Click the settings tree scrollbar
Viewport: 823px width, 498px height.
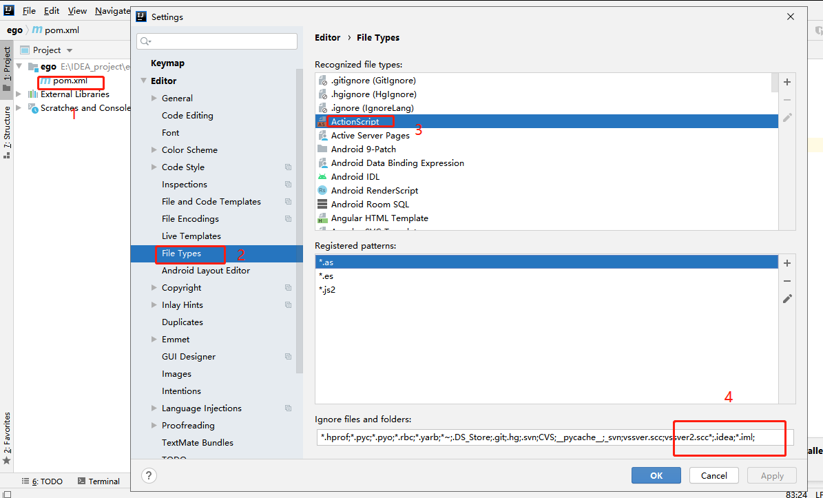click(x=299, y=220)
